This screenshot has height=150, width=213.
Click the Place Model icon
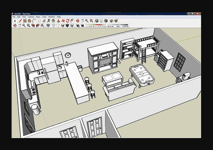tap(106, 21)
